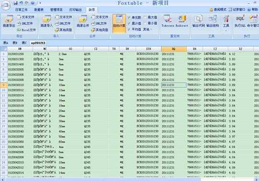Merge 文本文件 in the 合并 group

pyautogui.click(x=100, y=17)
